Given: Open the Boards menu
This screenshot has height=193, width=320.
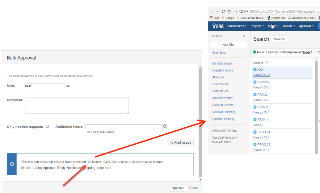Looking at the screenshot, I should [289, 26].
